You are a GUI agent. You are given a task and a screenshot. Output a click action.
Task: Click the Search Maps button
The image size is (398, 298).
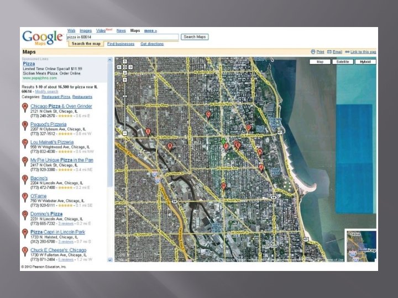point(195,37)
